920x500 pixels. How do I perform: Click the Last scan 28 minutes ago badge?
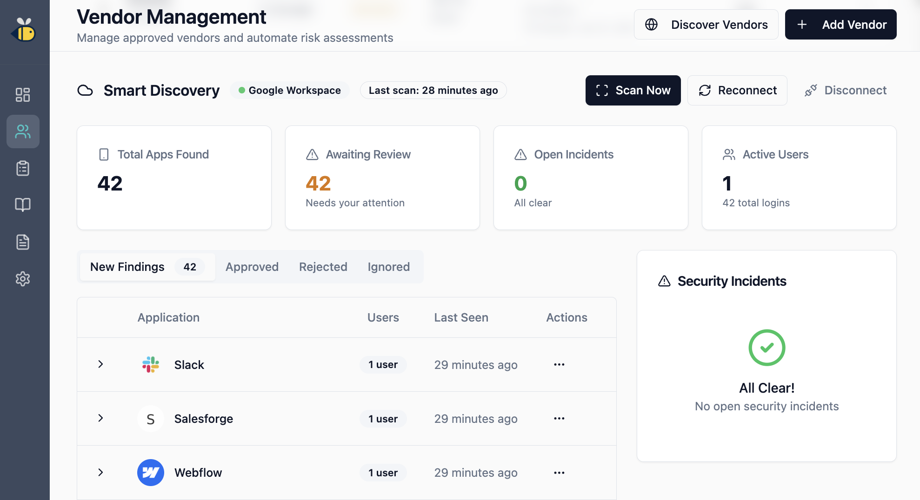pyautogui.click(x=433, y=90)
